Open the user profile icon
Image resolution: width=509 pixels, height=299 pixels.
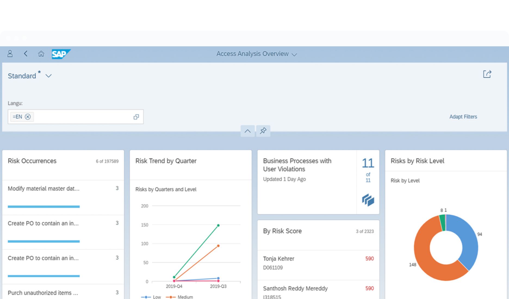click(10, 54)
